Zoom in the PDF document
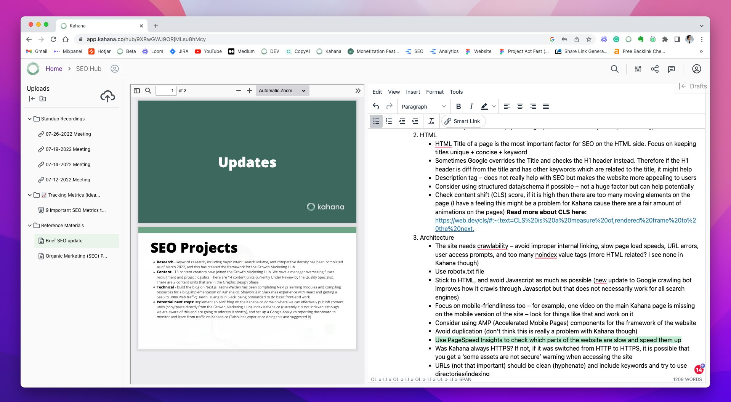Viewport: 731px width, 402px height. (250, 91)
